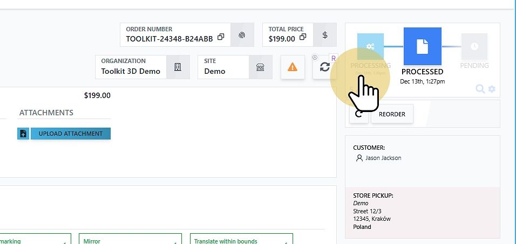Copy the order number TOOLKIT-24348-B24ABB
This screenshot has width=516, height=244.
pyautogui.click(x=221, y=37)
